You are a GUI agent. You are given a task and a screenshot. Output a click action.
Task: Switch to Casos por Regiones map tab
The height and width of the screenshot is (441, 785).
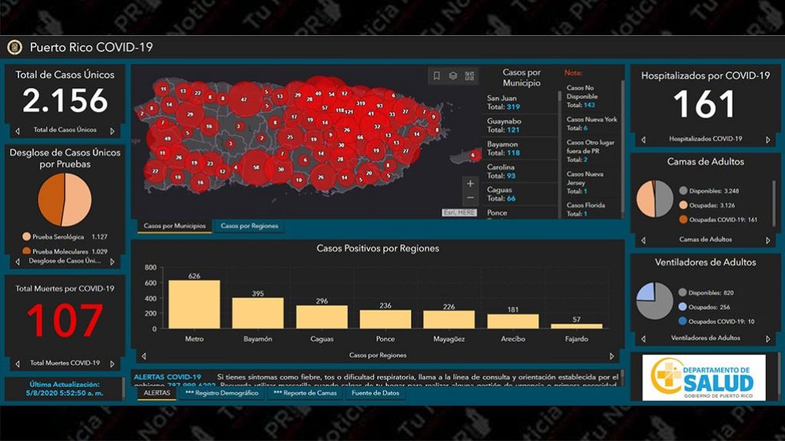click(x=249, y=226)
